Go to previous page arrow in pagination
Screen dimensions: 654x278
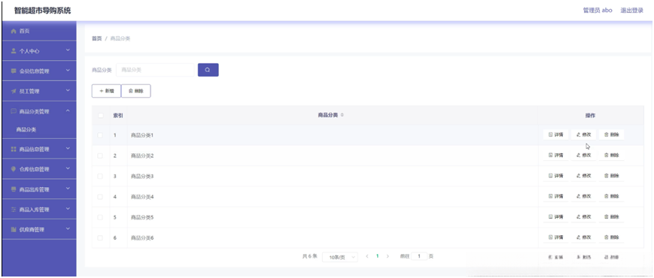(x=367, y=256)
